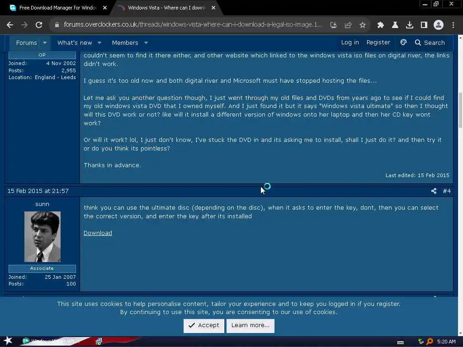This screenshot has height=347, width=463.
Task: Click the magnifier system tray icon
Action: (x=430, y=342)
